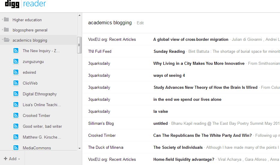Open Can The Republicans Be The White Party article
This screenshot has width=280, height=165.
(x=203, y=135)
